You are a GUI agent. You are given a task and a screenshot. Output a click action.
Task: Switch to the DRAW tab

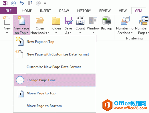(64, 11)
